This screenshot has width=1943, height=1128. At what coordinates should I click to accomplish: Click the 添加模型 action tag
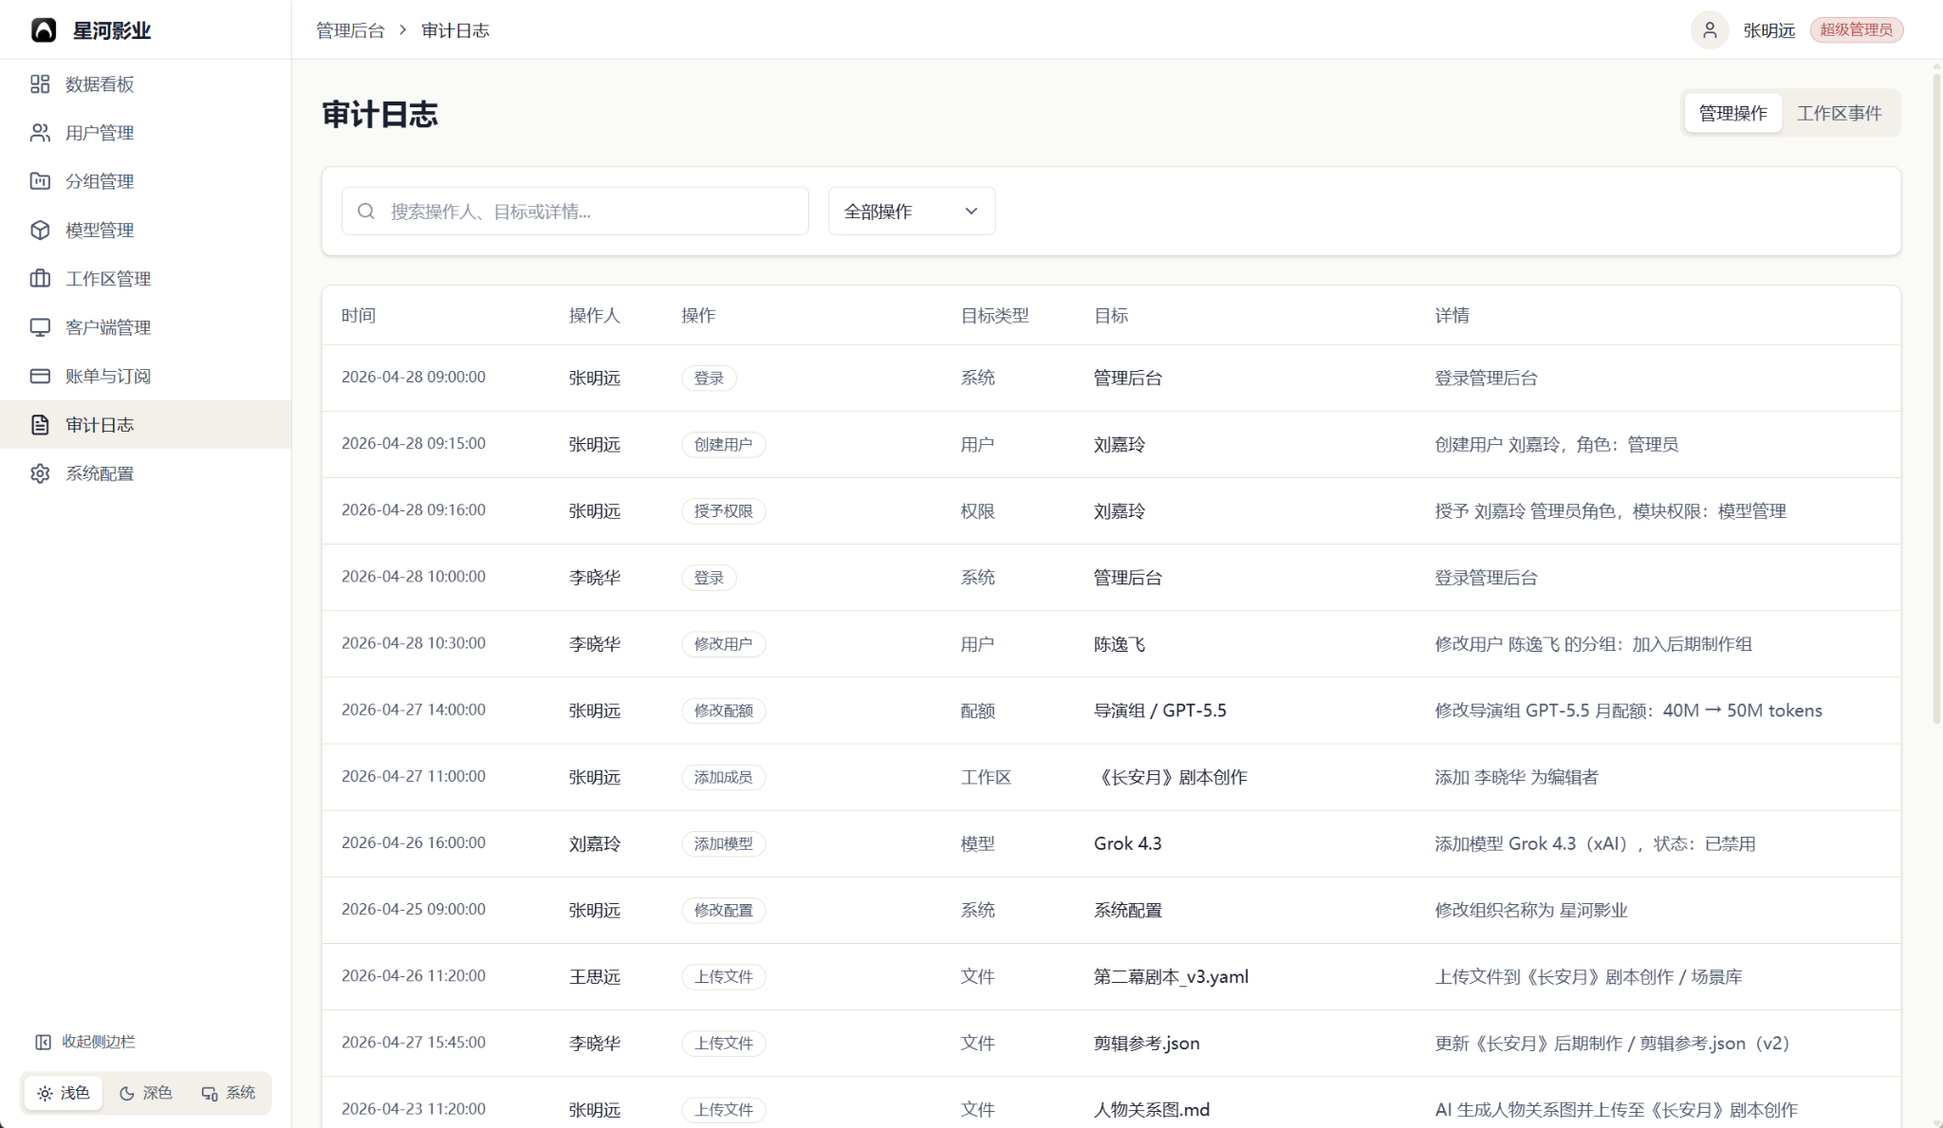click(723, 843)
